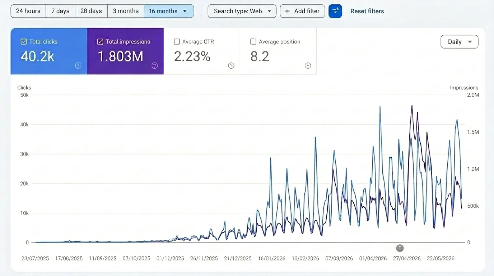Viewport: 494px width, 276px height.
Task: Click the Clicks axis title
Action: [x=24, y=88]
